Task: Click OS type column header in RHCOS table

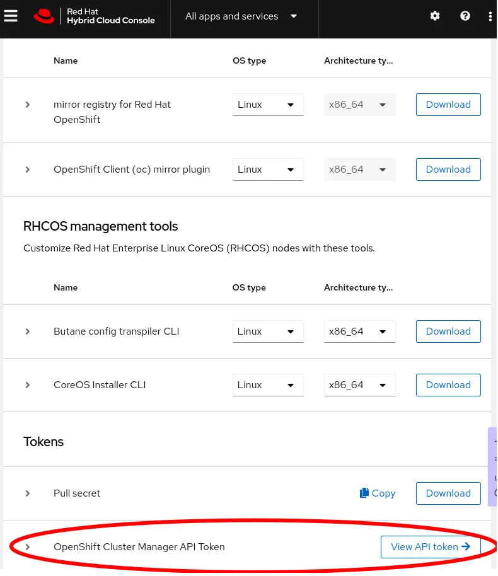Action: coord(249,287)
